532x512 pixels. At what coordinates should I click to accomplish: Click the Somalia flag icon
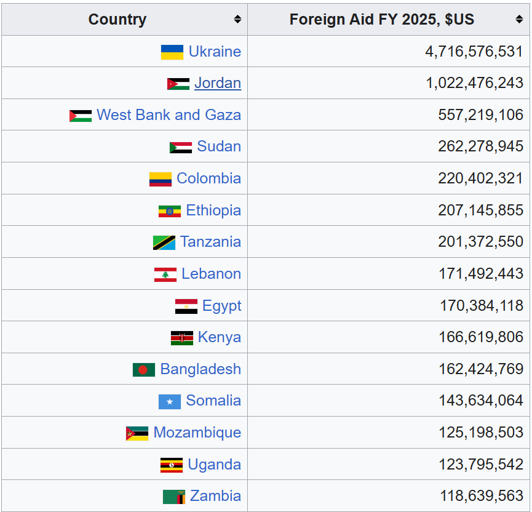[x=170, y=402]
